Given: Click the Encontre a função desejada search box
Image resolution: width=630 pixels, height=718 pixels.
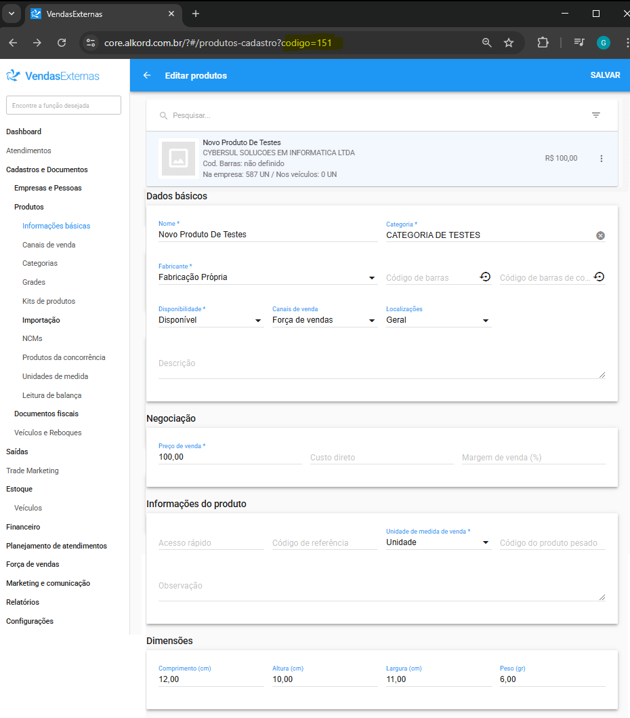Looking at the screenshot, I should (x=64, y=105).
